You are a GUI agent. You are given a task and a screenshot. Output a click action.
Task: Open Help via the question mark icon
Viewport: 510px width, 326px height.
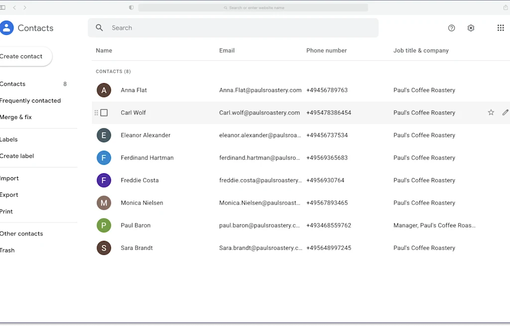tap(451, 28)
